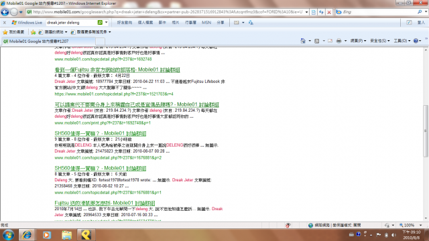Viewport: 429px width, 241px height.
Task: Open a new blank tab
Action: click(x=100, y=42)
